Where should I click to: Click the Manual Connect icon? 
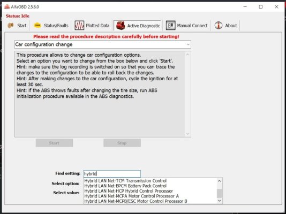pyautogui.click(x=170, y=25)
